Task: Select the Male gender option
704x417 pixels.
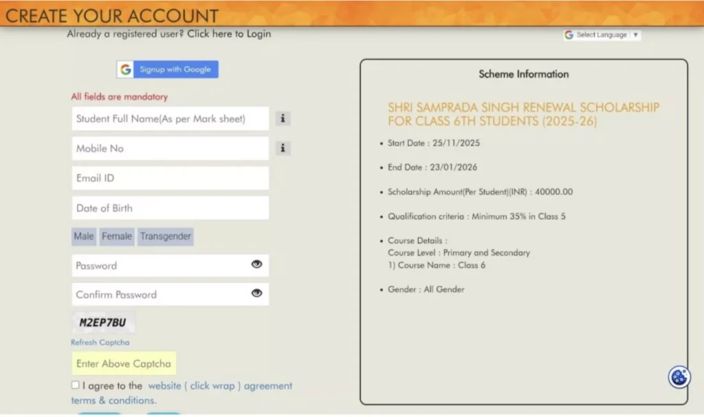Action: (83, 236)
